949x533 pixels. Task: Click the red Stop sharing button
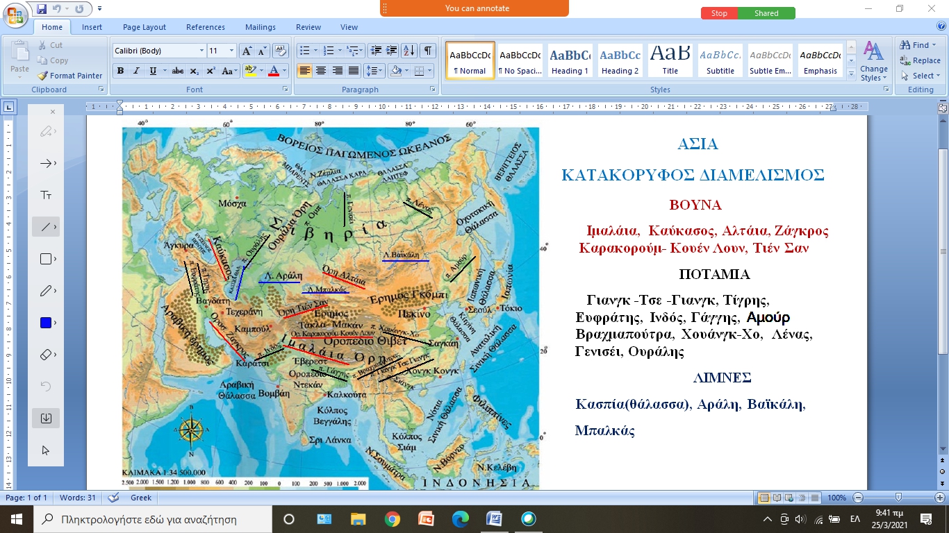(719, 13)
